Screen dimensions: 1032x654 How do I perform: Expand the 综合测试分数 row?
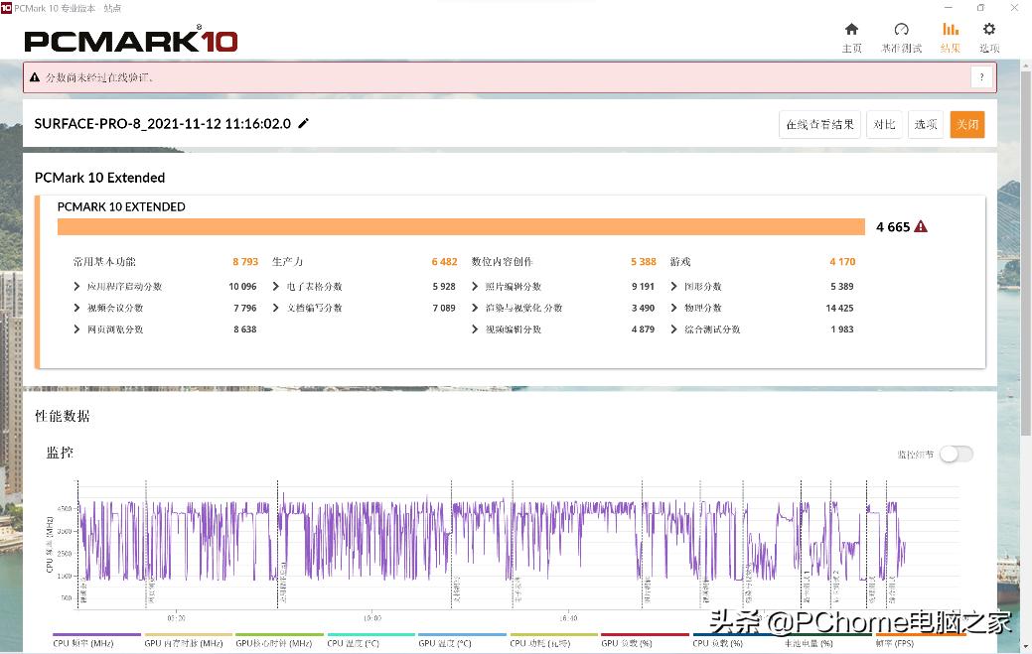click(673, 329)
